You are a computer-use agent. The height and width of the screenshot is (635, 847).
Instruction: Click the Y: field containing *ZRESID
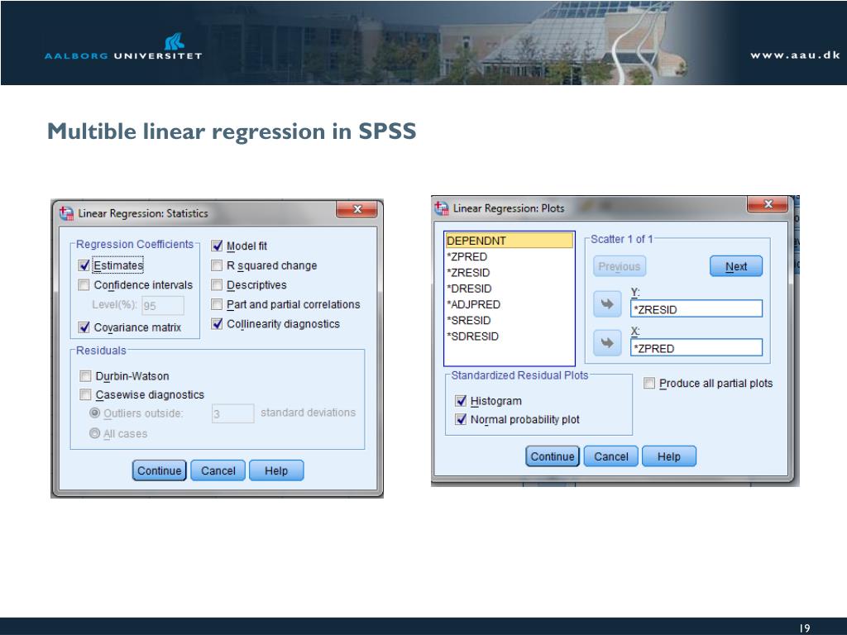(x=696, y=309)
